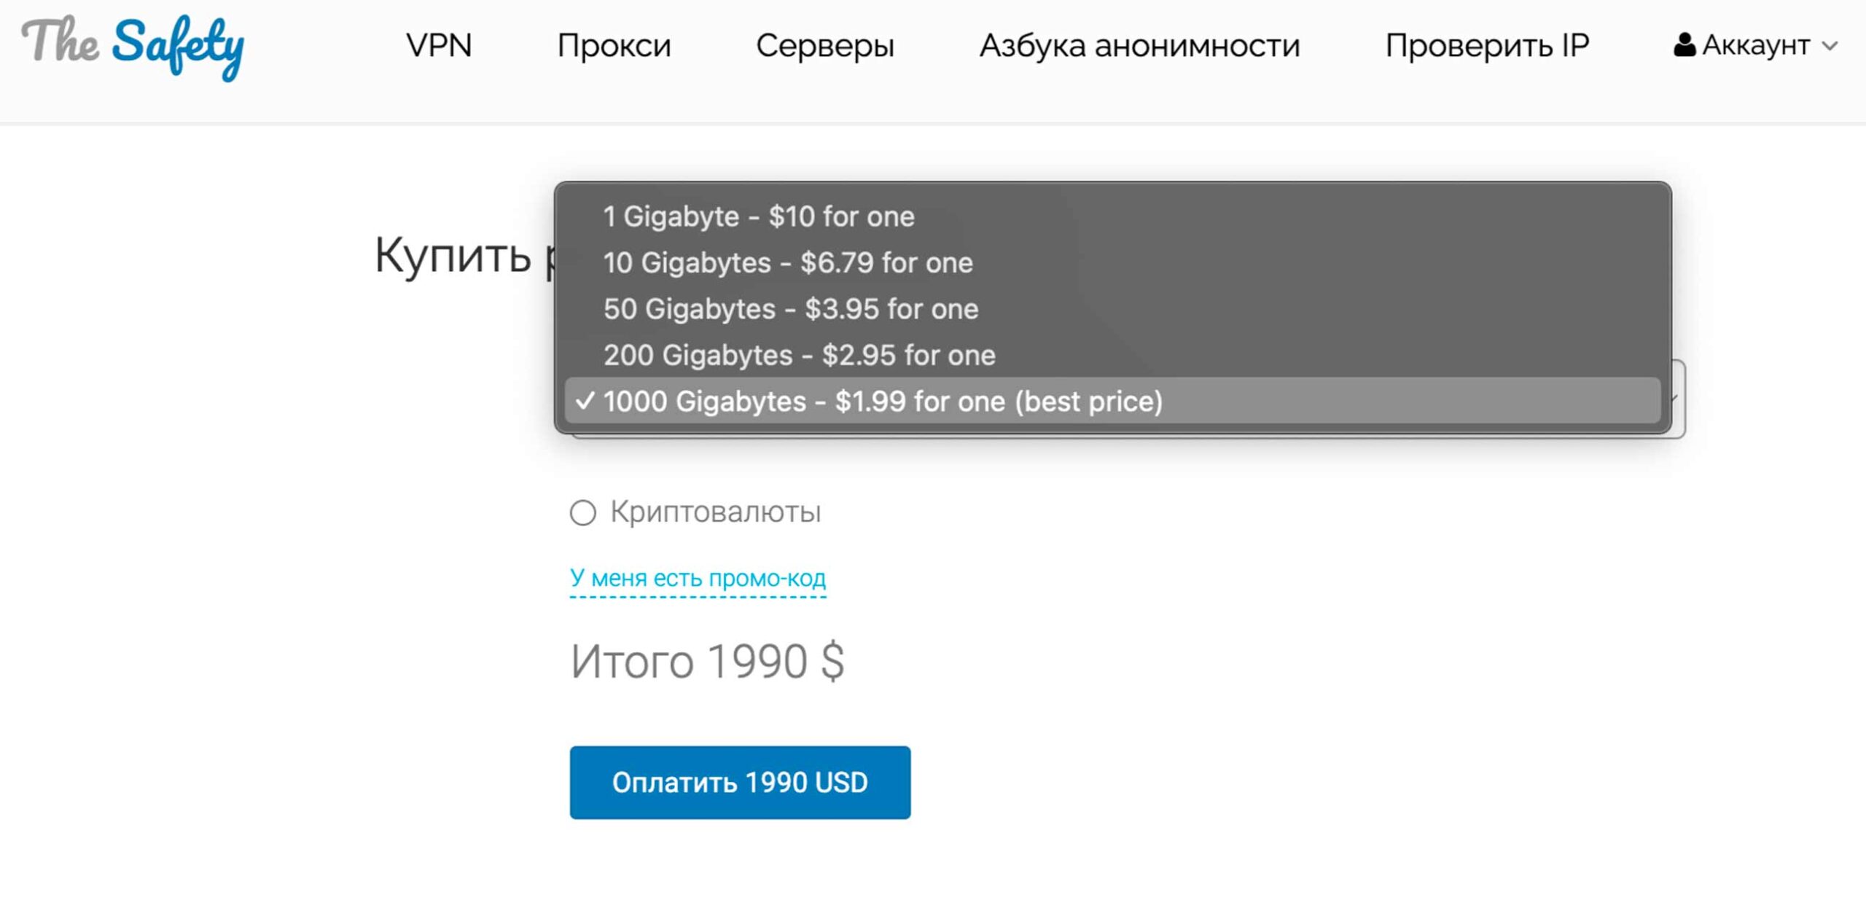Click the user silhouette icon

click(x=1684, y=45)
